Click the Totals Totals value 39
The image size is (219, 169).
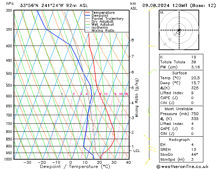194,62
